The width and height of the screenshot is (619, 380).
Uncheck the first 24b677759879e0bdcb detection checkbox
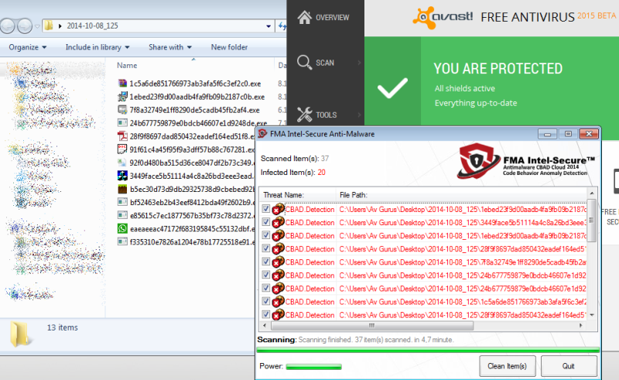[x=265, y=275]
